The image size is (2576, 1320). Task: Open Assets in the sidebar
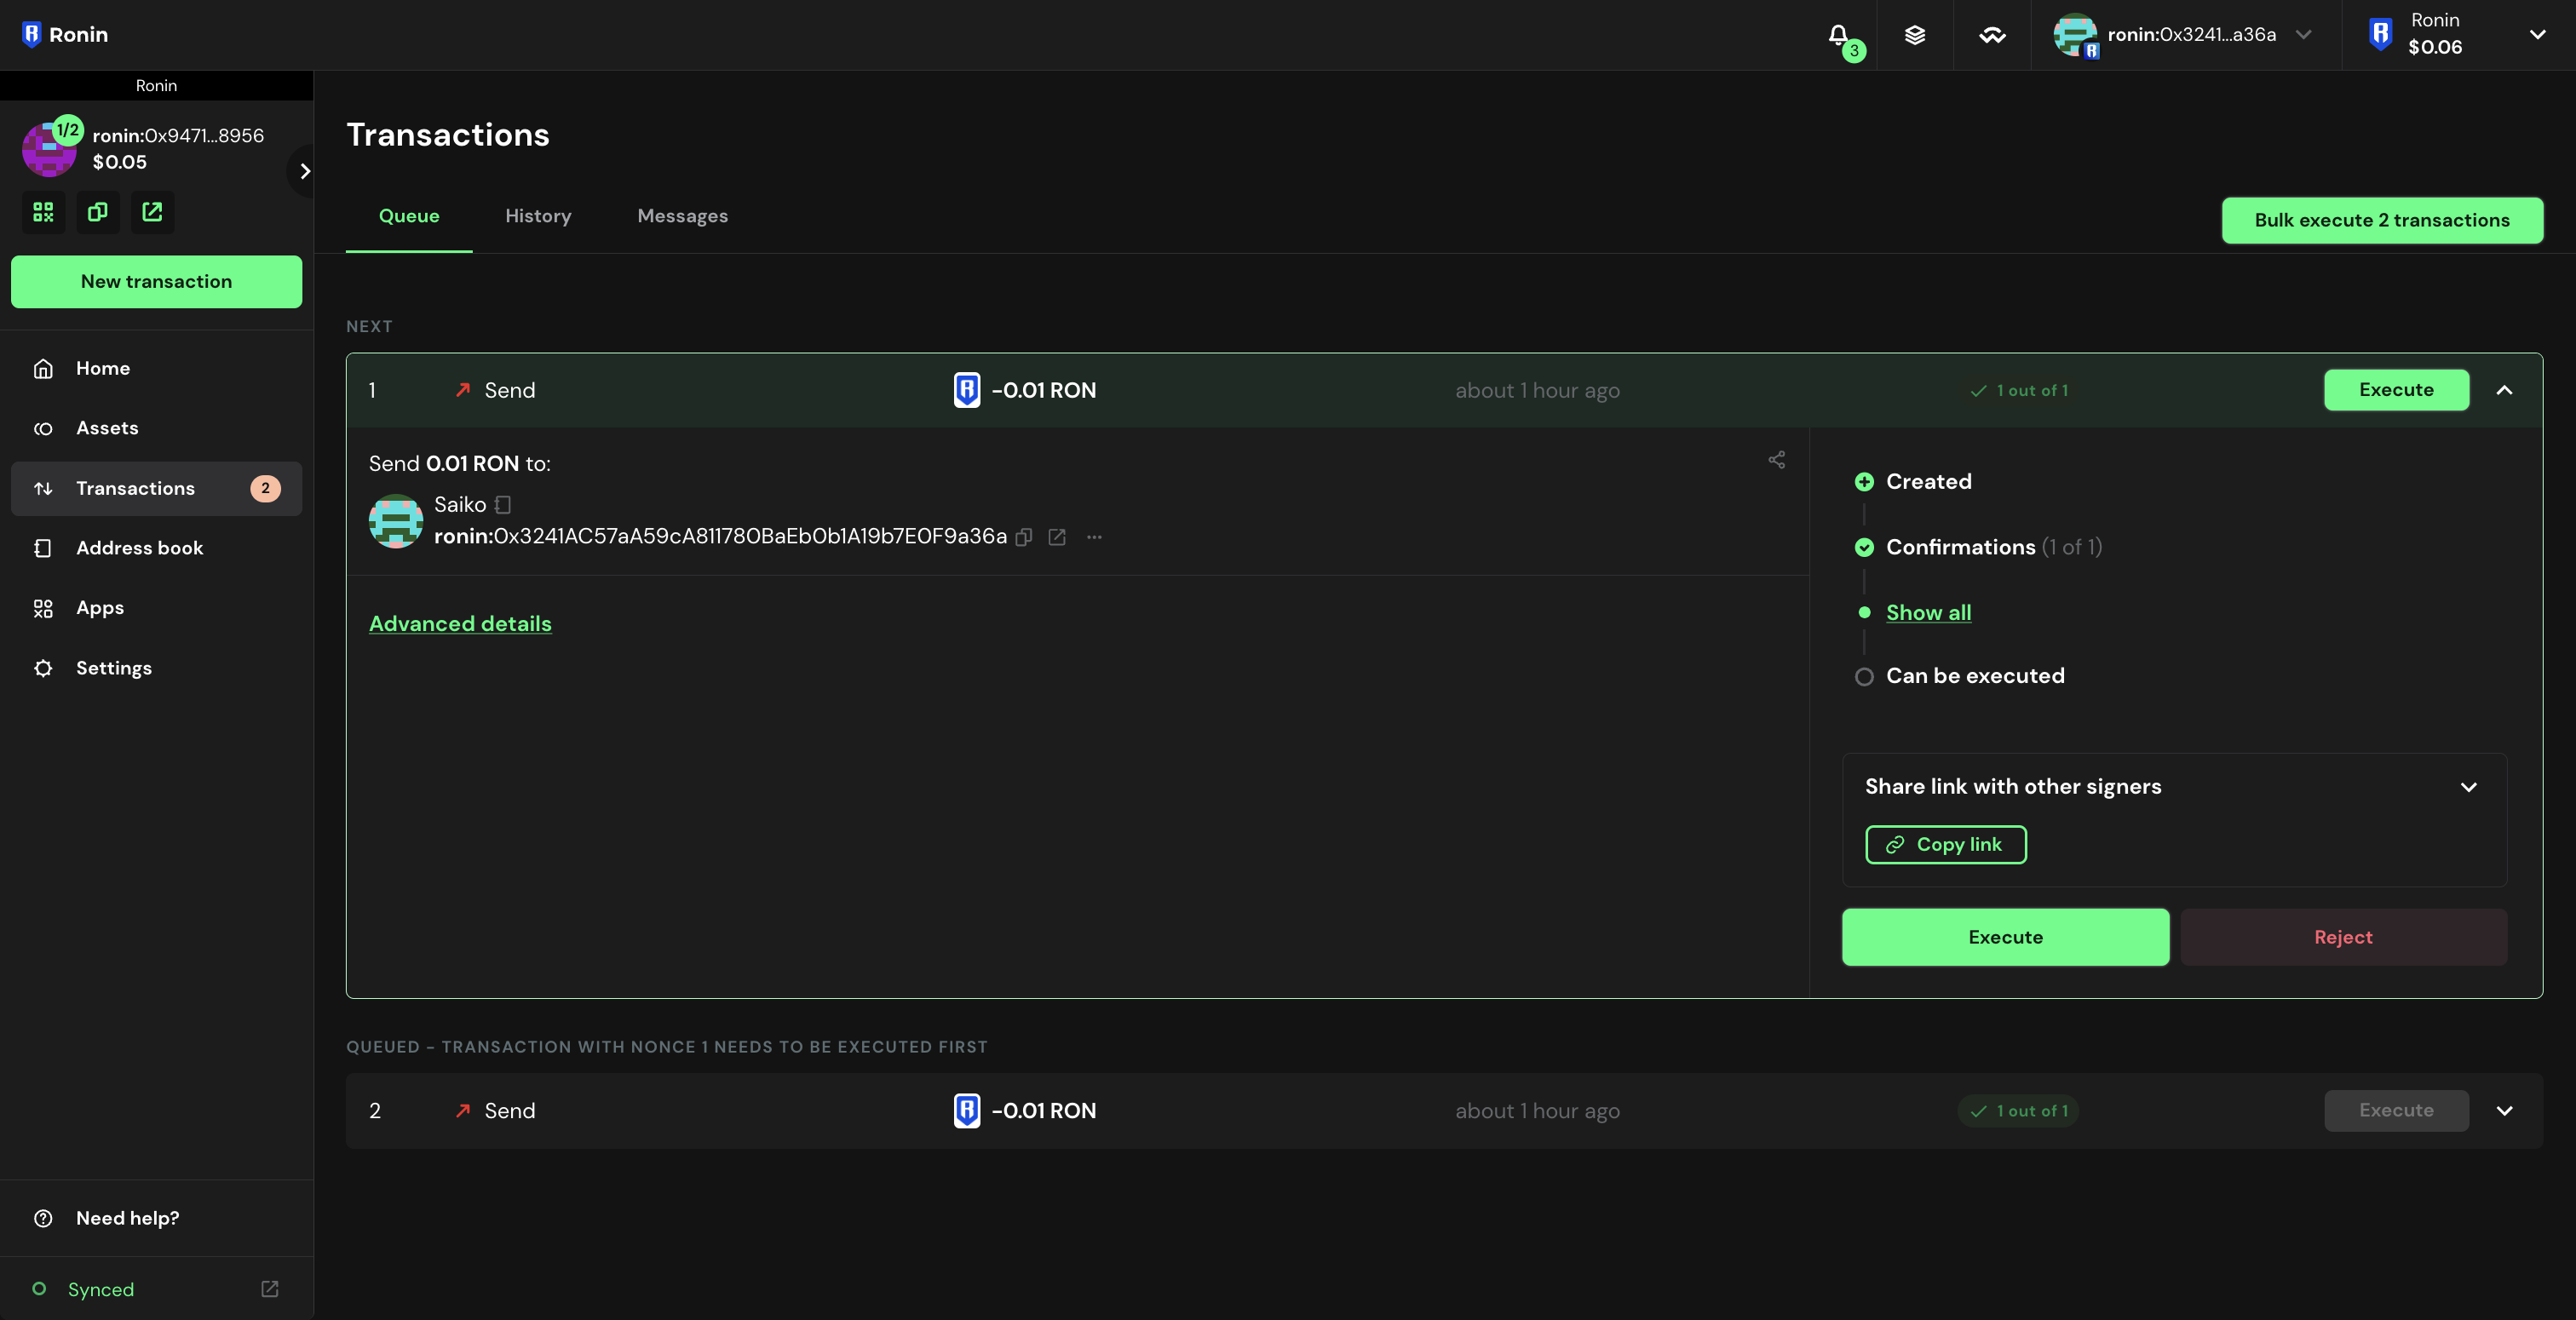(x=156, y=428)
